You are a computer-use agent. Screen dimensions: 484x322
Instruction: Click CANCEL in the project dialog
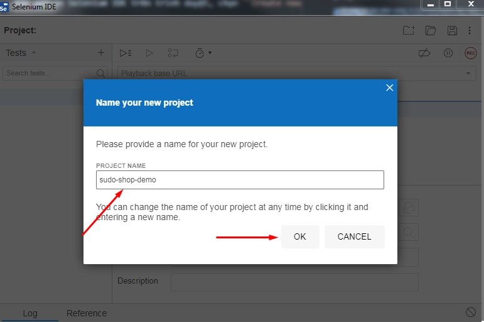354,236
